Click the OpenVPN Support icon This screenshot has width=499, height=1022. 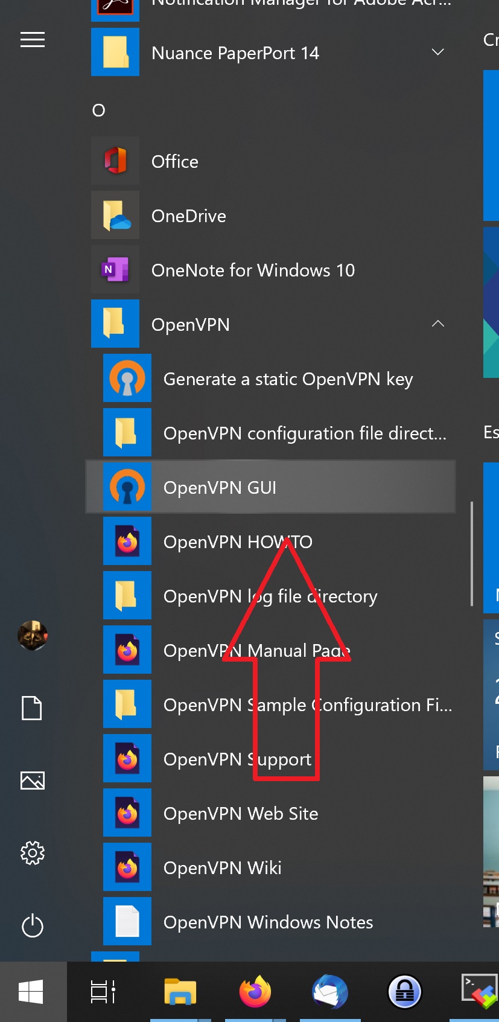coord(127,758)
